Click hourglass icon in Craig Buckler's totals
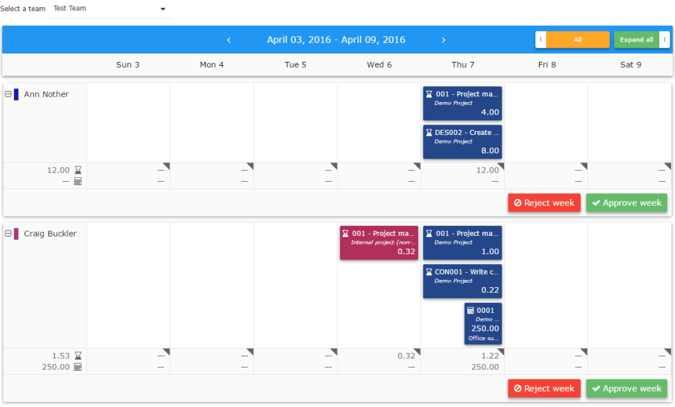 (78, 356)
